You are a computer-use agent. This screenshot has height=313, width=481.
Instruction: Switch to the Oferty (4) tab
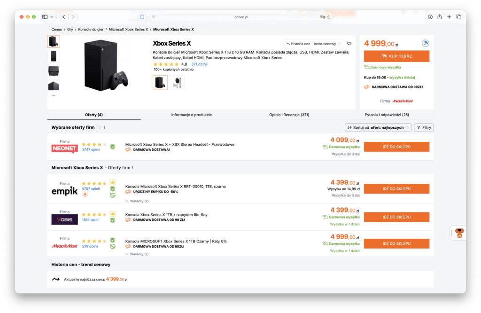pos(94,115)
